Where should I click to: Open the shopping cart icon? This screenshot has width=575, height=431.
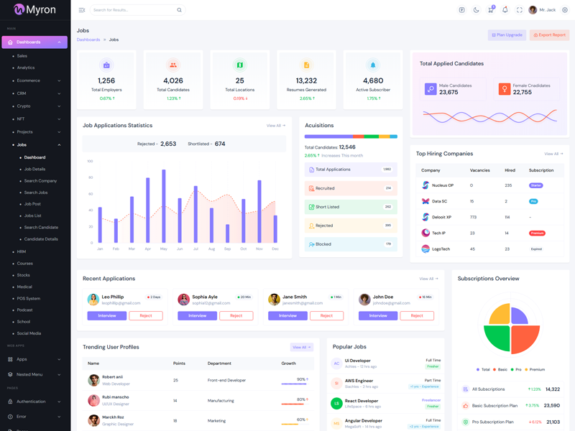490,10
